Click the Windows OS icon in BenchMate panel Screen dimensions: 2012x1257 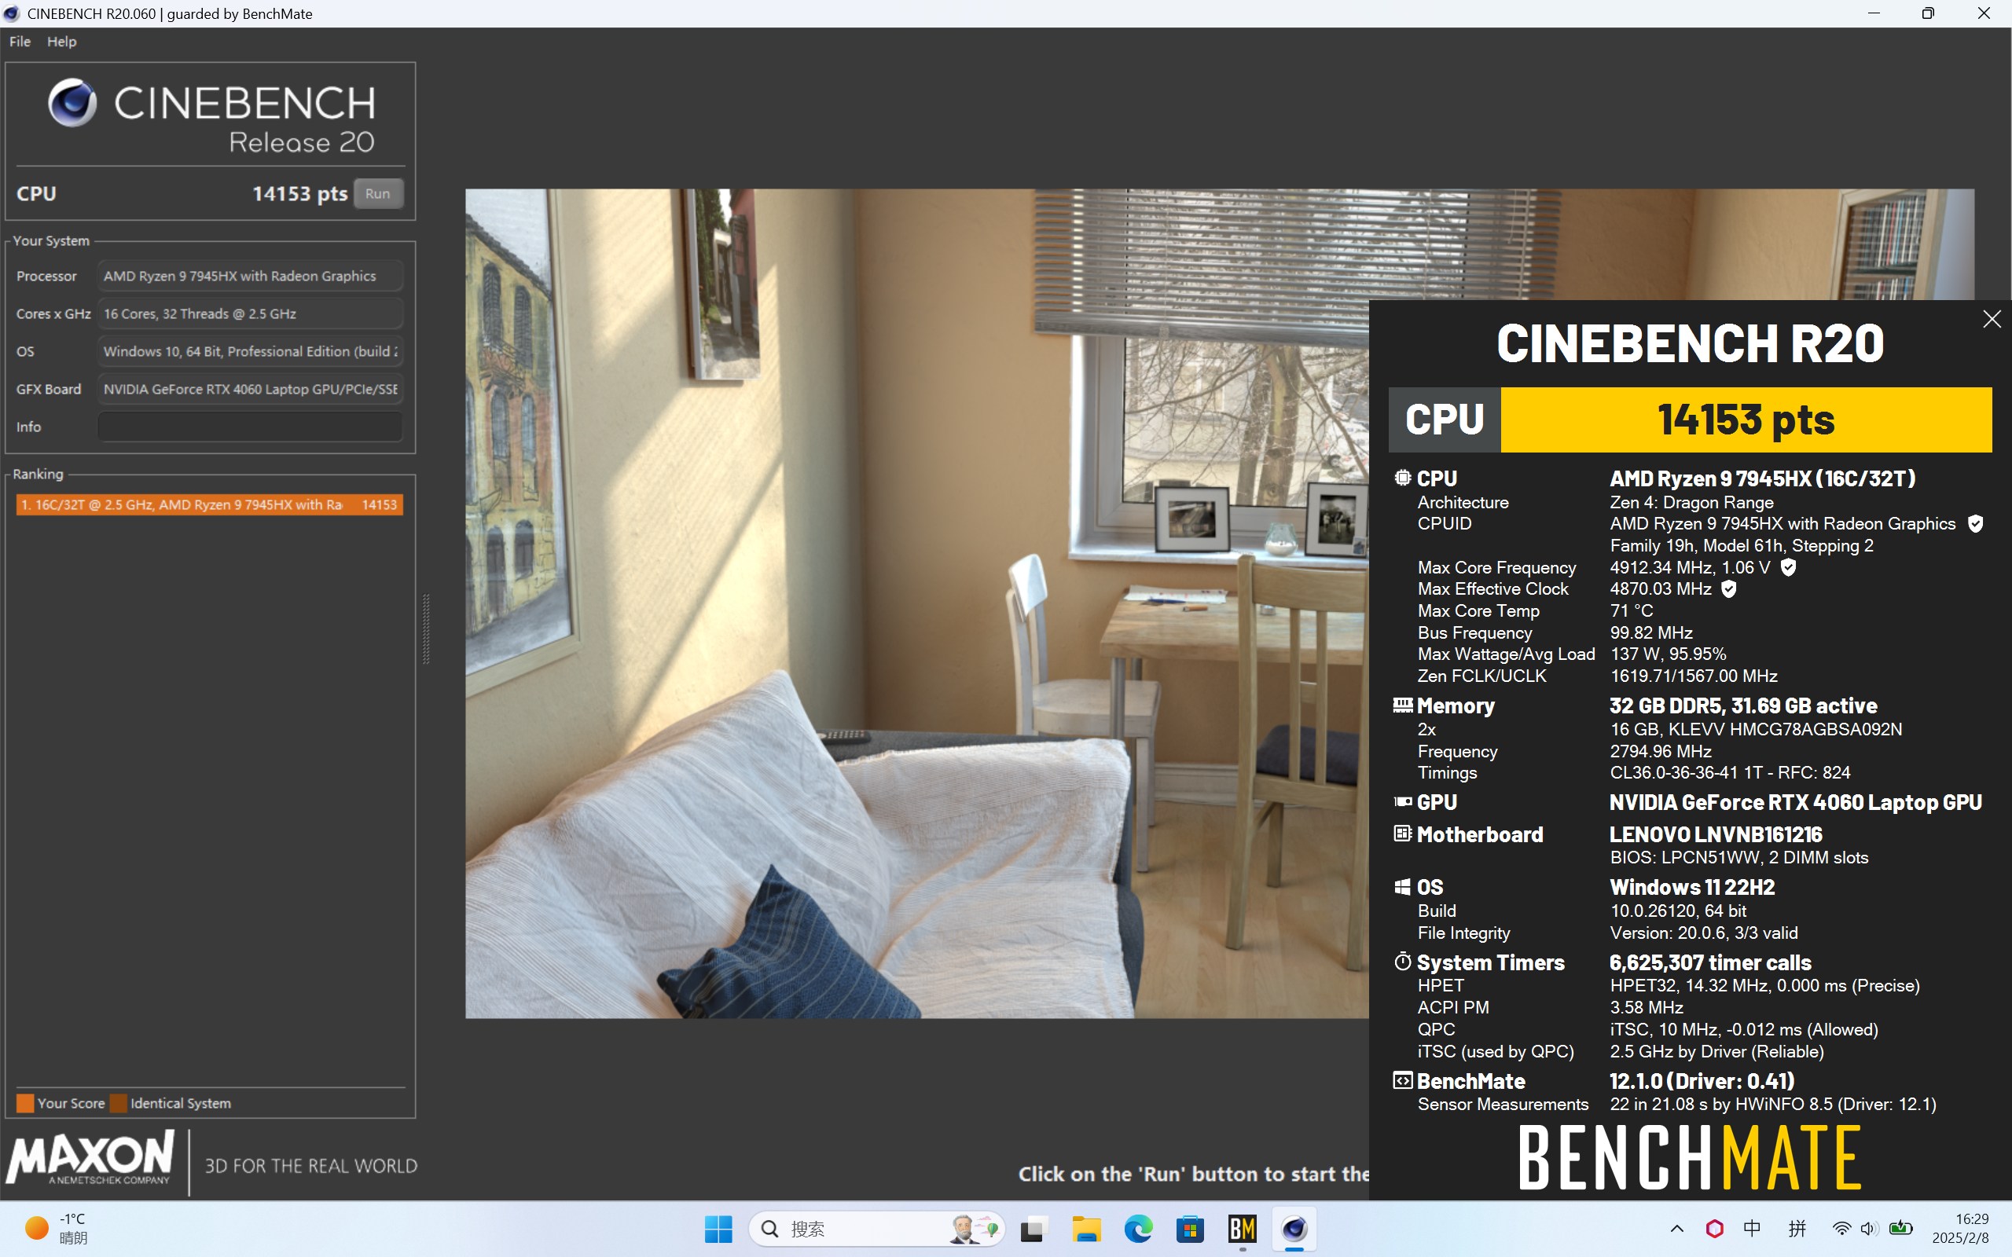tap(1403, 887)
